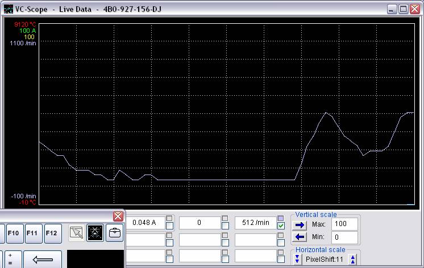Click the VC-Scope title bar icon
This screenshot has height=268, width=424.
(x=8, y=10)
